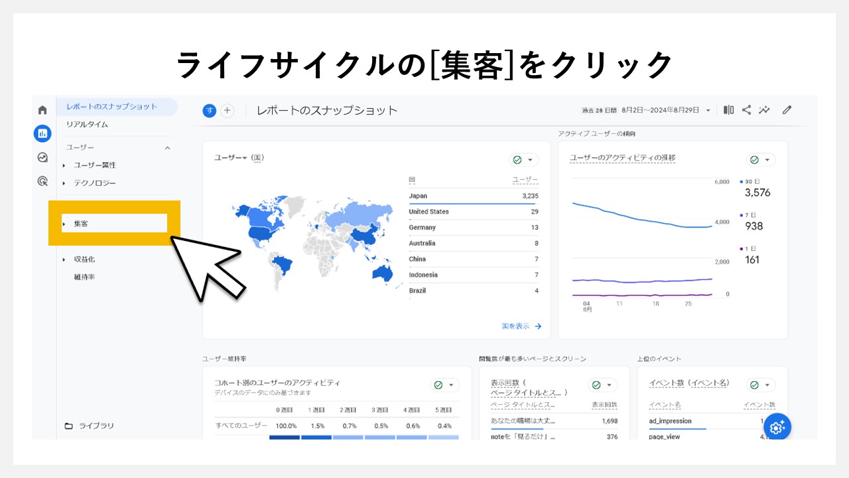Open the Insights sparkline icon
The width and height of the screenshot is (849, 478).
click(766, 110)
